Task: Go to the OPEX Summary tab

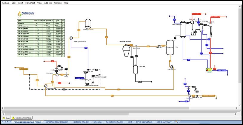Action: tap(164, 122)
